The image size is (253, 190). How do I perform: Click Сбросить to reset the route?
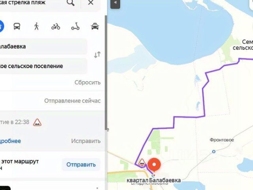coord(87,83)
